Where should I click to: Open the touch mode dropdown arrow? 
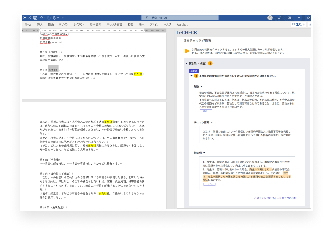pyautogui.click(x=58, y=18)
